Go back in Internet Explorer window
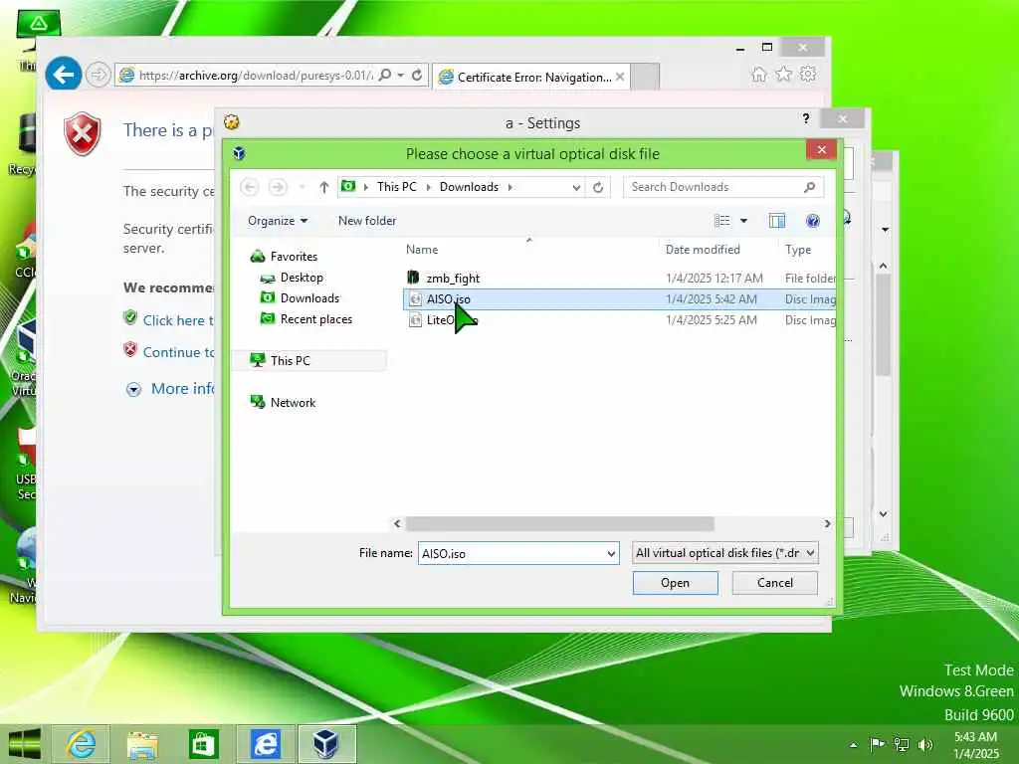 point(63,75)
